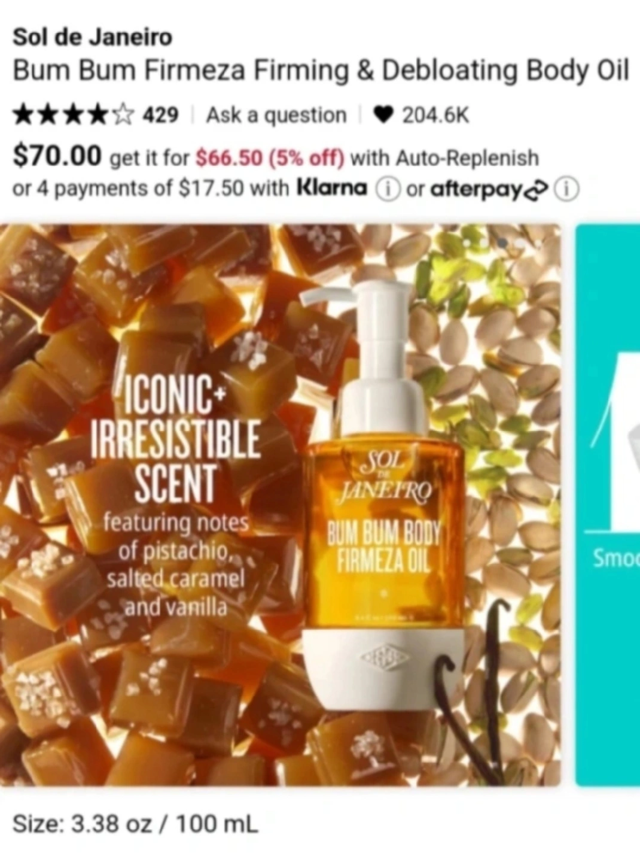The height and width of the screenshot is (862, 640).
Task: Click the Iconic Irresistible Scent headline
Action: point(175,437)
